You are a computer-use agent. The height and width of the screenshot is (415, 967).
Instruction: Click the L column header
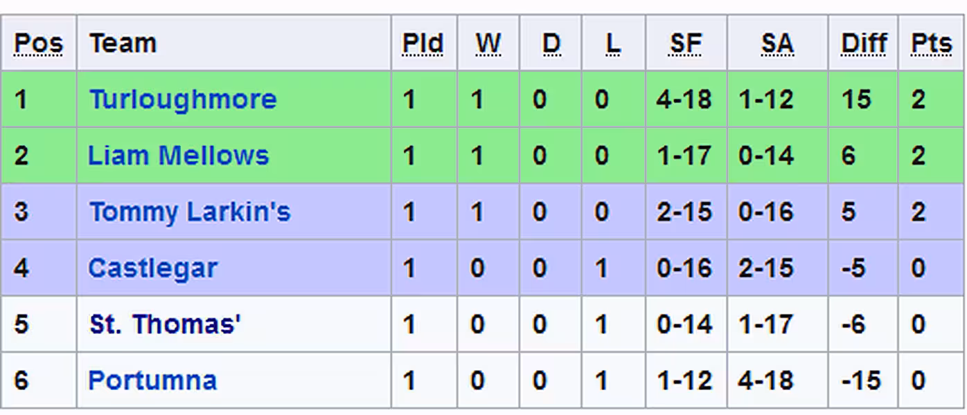click(613, 44)
